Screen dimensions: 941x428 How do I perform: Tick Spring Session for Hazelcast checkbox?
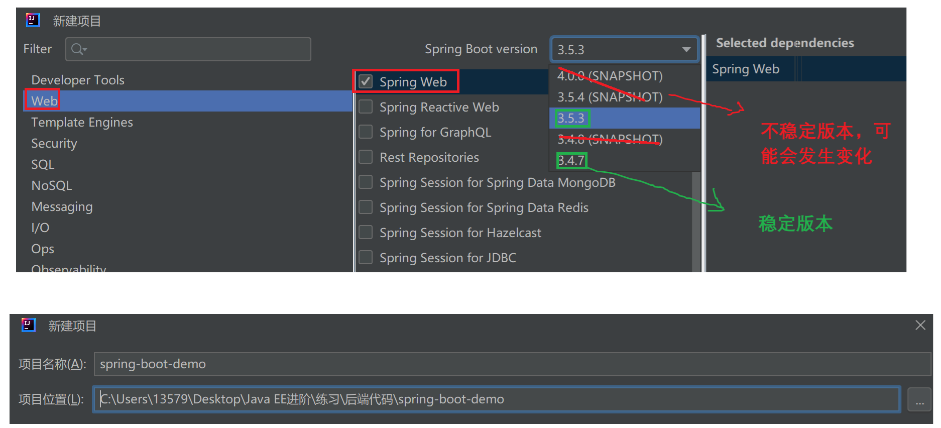point(366,232)
